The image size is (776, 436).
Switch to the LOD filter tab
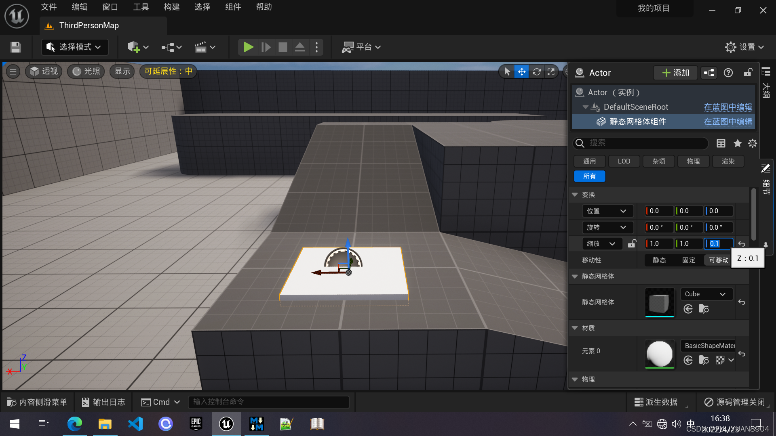[624, 161]
